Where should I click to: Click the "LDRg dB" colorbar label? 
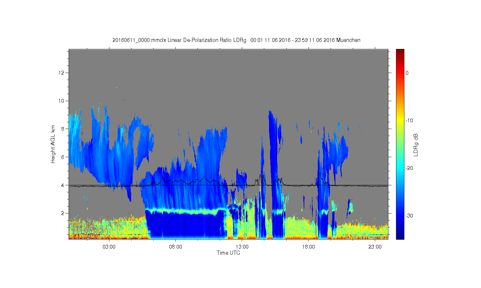416,145
